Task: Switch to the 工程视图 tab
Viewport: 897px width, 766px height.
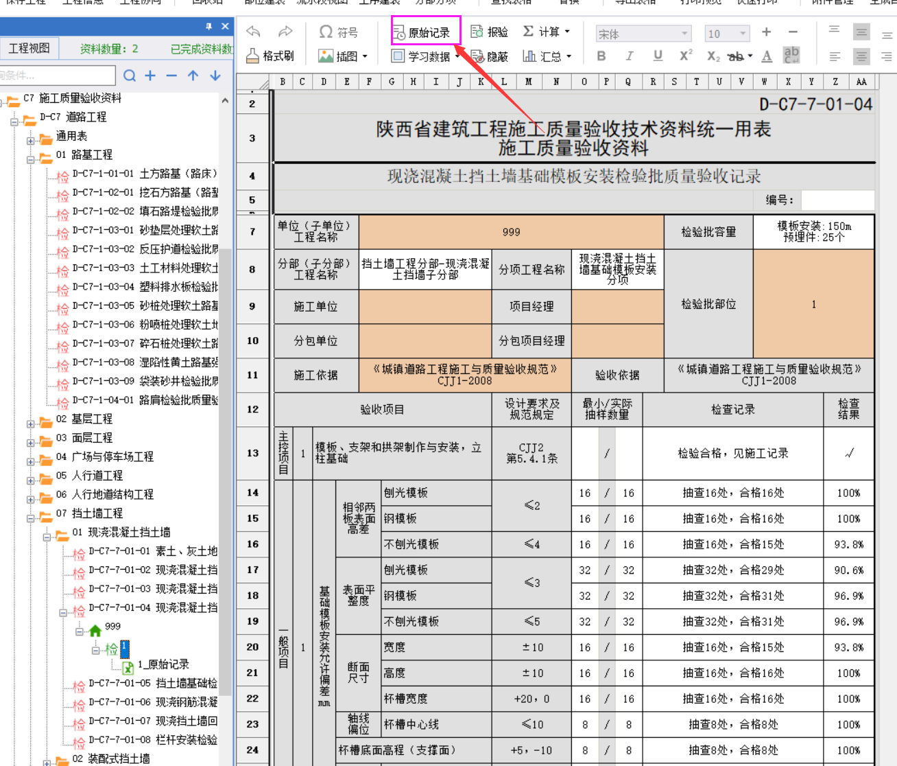Action: pyautogui.click(x=29, y=48)
